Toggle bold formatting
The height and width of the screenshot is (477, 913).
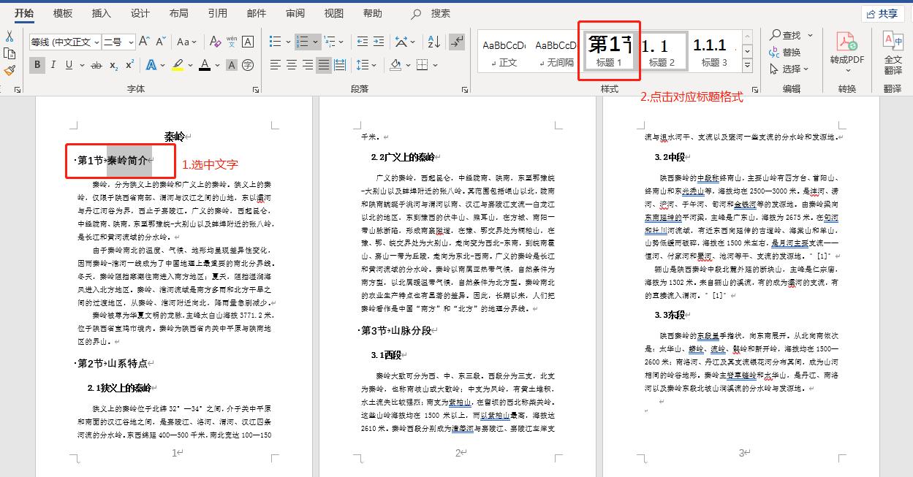point(36,65)
